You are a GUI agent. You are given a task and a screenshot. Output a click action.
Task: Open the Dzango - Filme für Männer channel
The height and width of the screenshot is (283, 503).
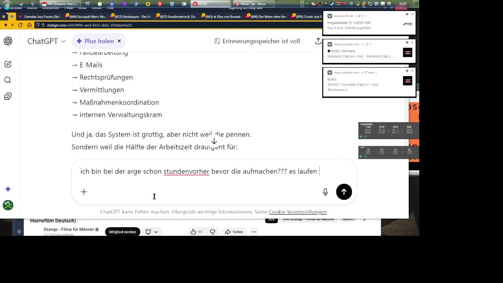coord(68,230)
